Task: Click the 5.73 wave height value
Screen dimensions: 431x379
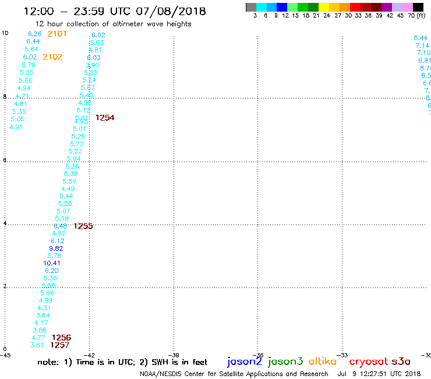Action: tap(77, 144)
